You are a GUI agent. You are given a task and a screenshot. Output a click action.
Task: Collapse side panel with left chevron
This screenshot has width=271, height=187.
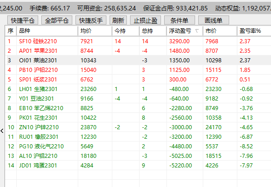point(2,131)
